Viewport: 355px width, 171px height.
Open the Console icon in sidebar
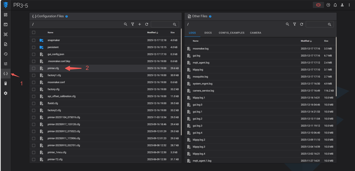pos(6,24)
